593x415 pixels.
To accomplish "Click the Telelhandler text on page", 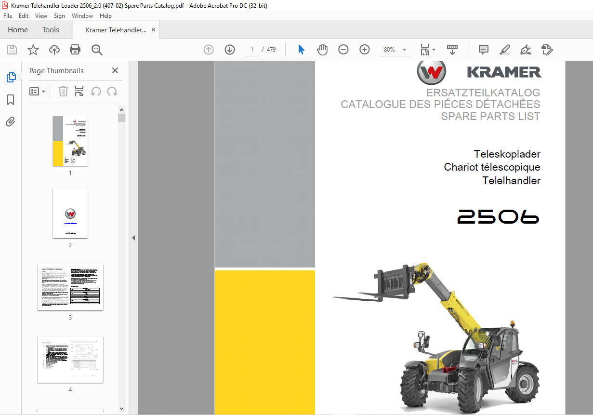I will pyautogui.click(x=511, y=181).
